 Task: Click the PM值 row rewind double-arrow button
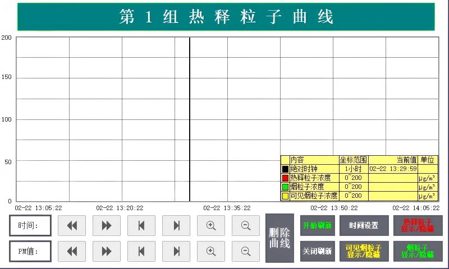[x=72, y=251]
